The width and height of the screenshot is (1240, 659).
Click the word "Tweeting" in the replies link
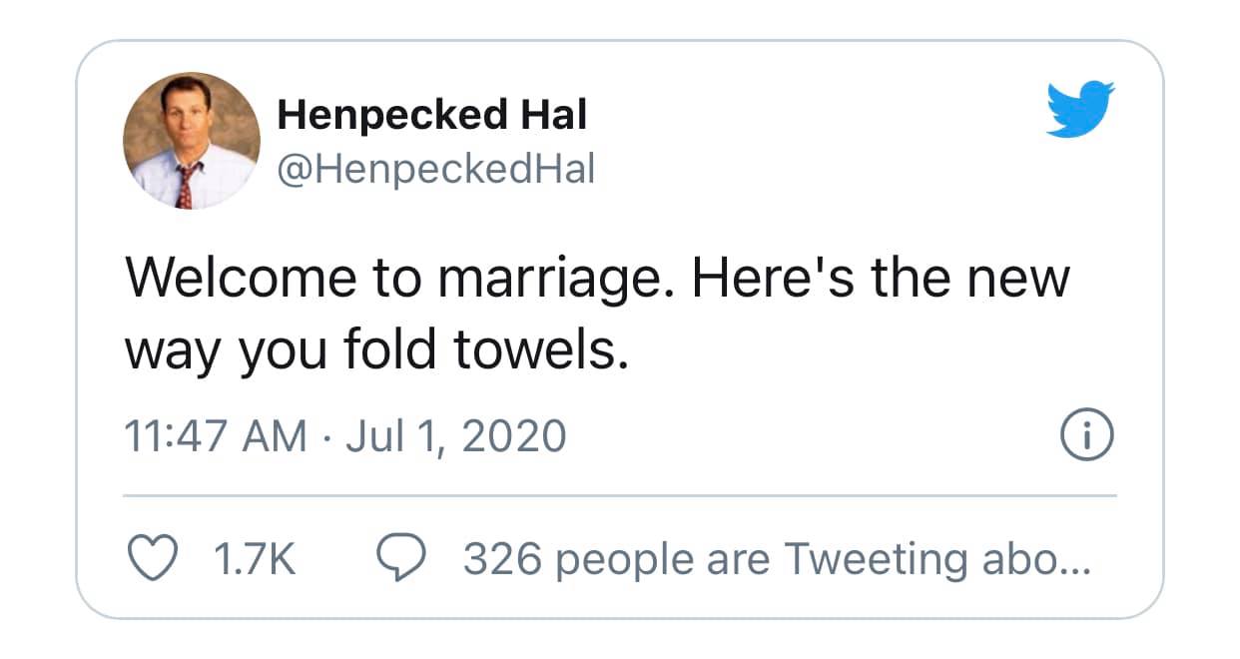pos(875,560)
